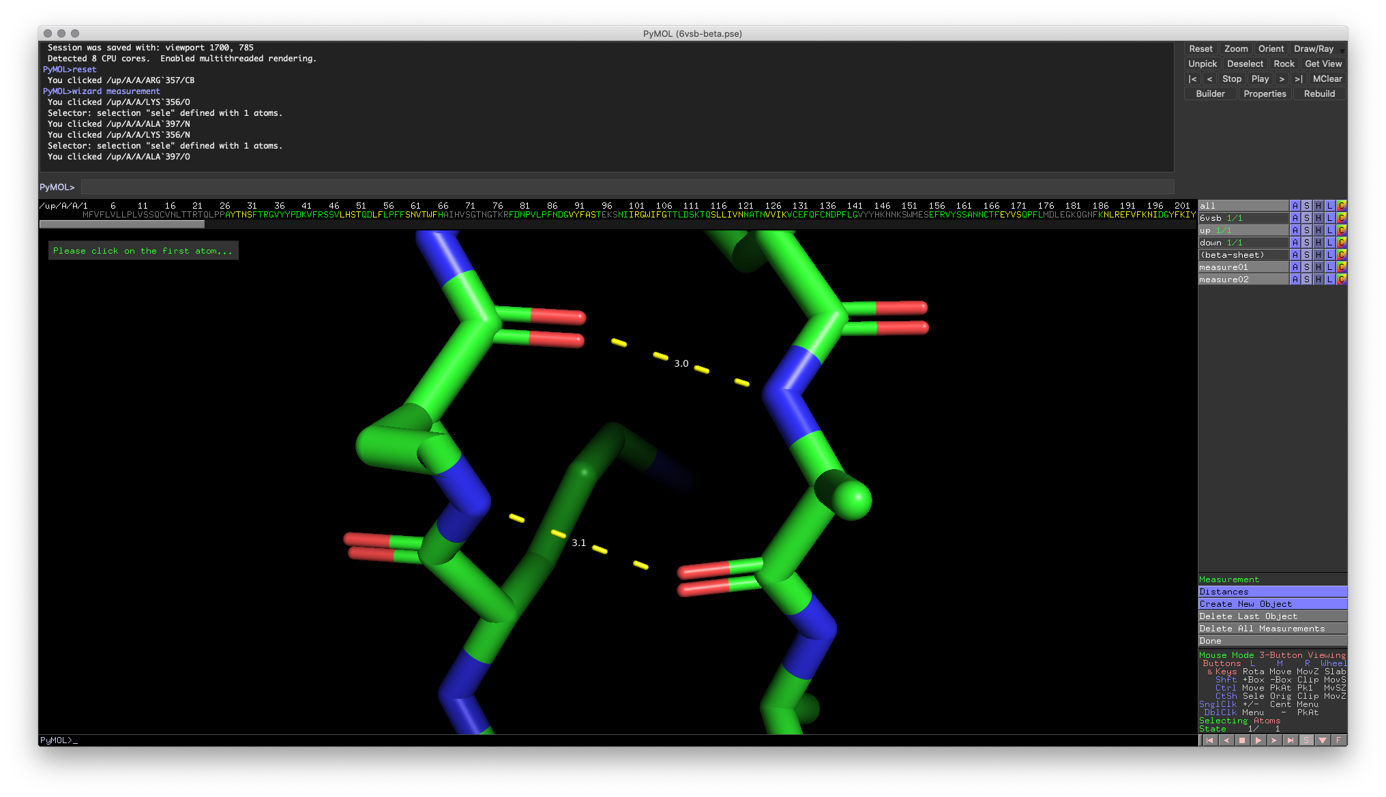This screenshot has width=1386, height=797.
Task: Step back one frame in bottom playback bar
Action: coord(1226,740)
